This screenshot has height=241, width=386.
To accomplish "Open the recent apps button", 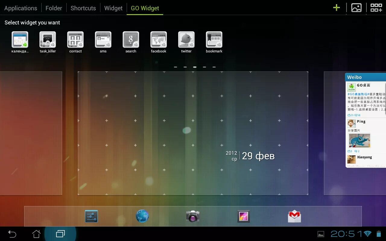I will click(60, 234).
